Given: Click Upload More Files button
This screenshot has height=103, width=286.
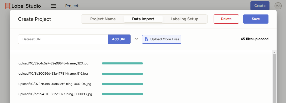Looking at the screenshot, I should tap(162, 39).
